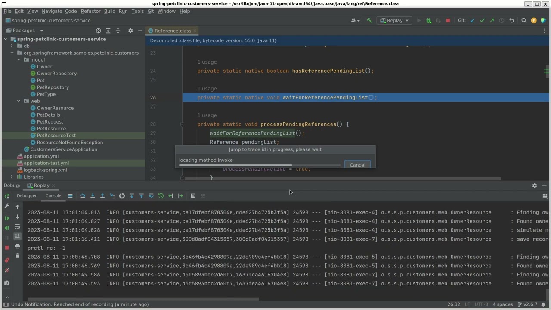Click the Build project hammer icon
The height and width of the screenshot is (310, 551).
click(369, 20)
